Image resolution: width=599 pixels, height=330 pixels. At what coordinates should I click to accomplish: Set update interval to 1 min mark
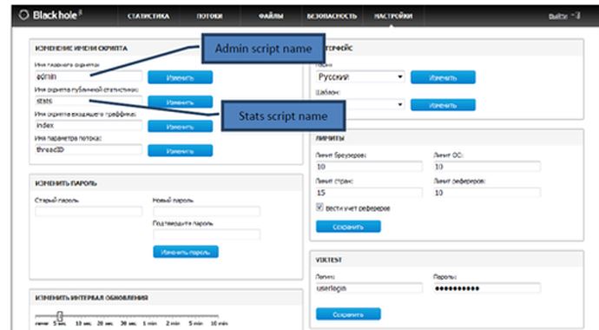(x=149, y=323)
